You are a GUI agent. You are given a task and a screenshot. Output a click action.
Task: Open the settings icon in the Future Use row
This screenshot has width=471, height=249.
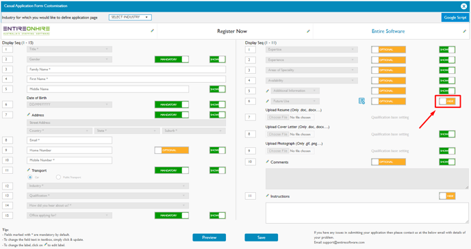pyautogui.click(x=361, y=101)
